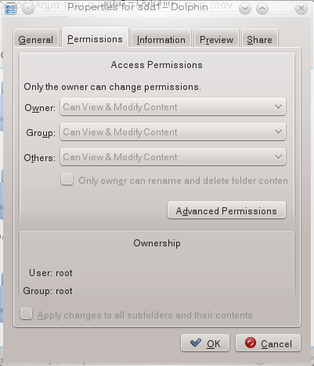Click the pin-on-all-desktops title bar button
This screenshot has height=366, width=314.
point(28,9)
